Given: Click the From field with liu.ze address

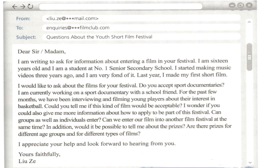Looking at the screenshot, I should tap(73, 19).
